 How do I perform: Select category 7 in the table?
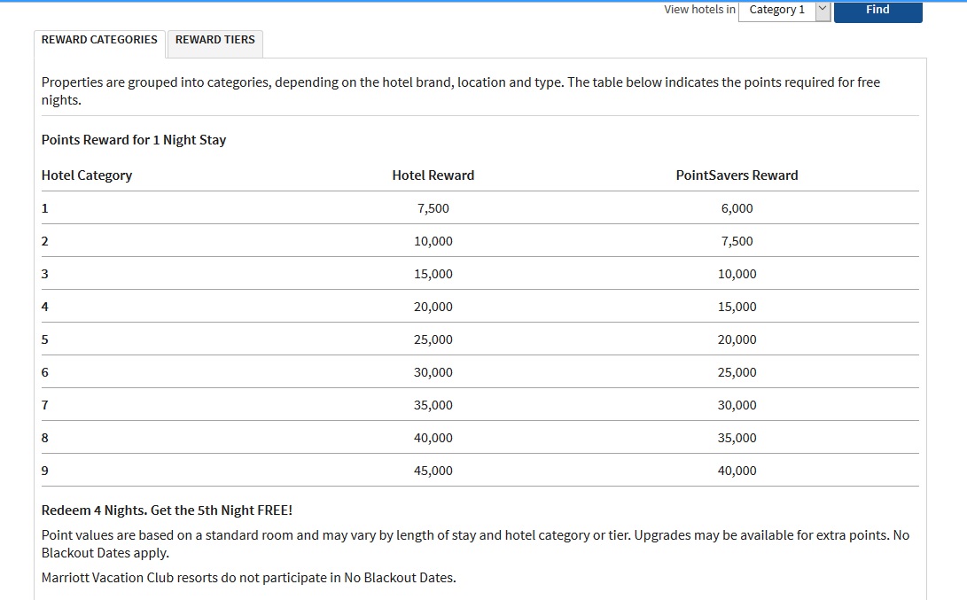[x=44, y=404]
